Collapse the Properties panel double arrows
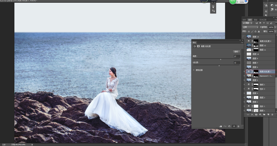The width and height of the screenshot is (277, 146). click(240, 40)
